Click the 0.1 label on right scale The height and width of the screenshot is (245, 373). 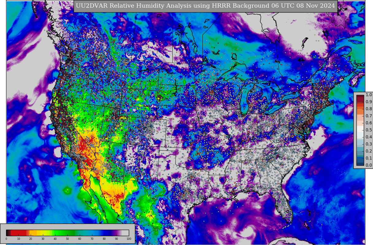pos(369,158)
